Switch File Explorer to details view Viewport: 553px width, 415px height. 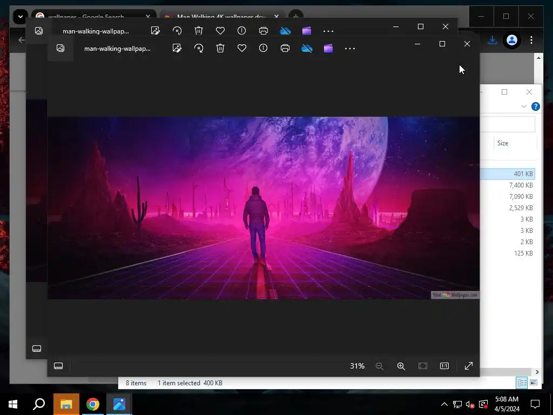[x=522, y=383]
